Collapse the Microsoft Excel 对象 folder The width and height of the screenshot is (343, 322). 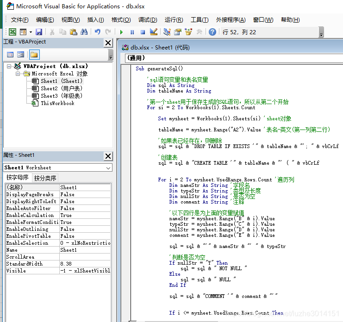pos(18,74)
